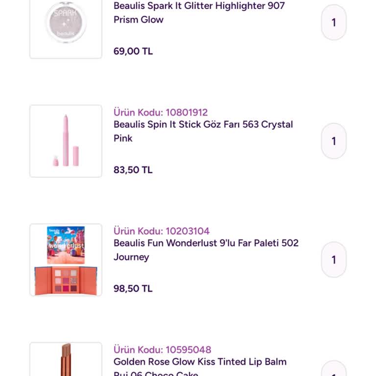Viewport: 376px width, 376px height.
Task: Tap the quantity badge for Wonderlust palette
Action: tap(334, 260)
